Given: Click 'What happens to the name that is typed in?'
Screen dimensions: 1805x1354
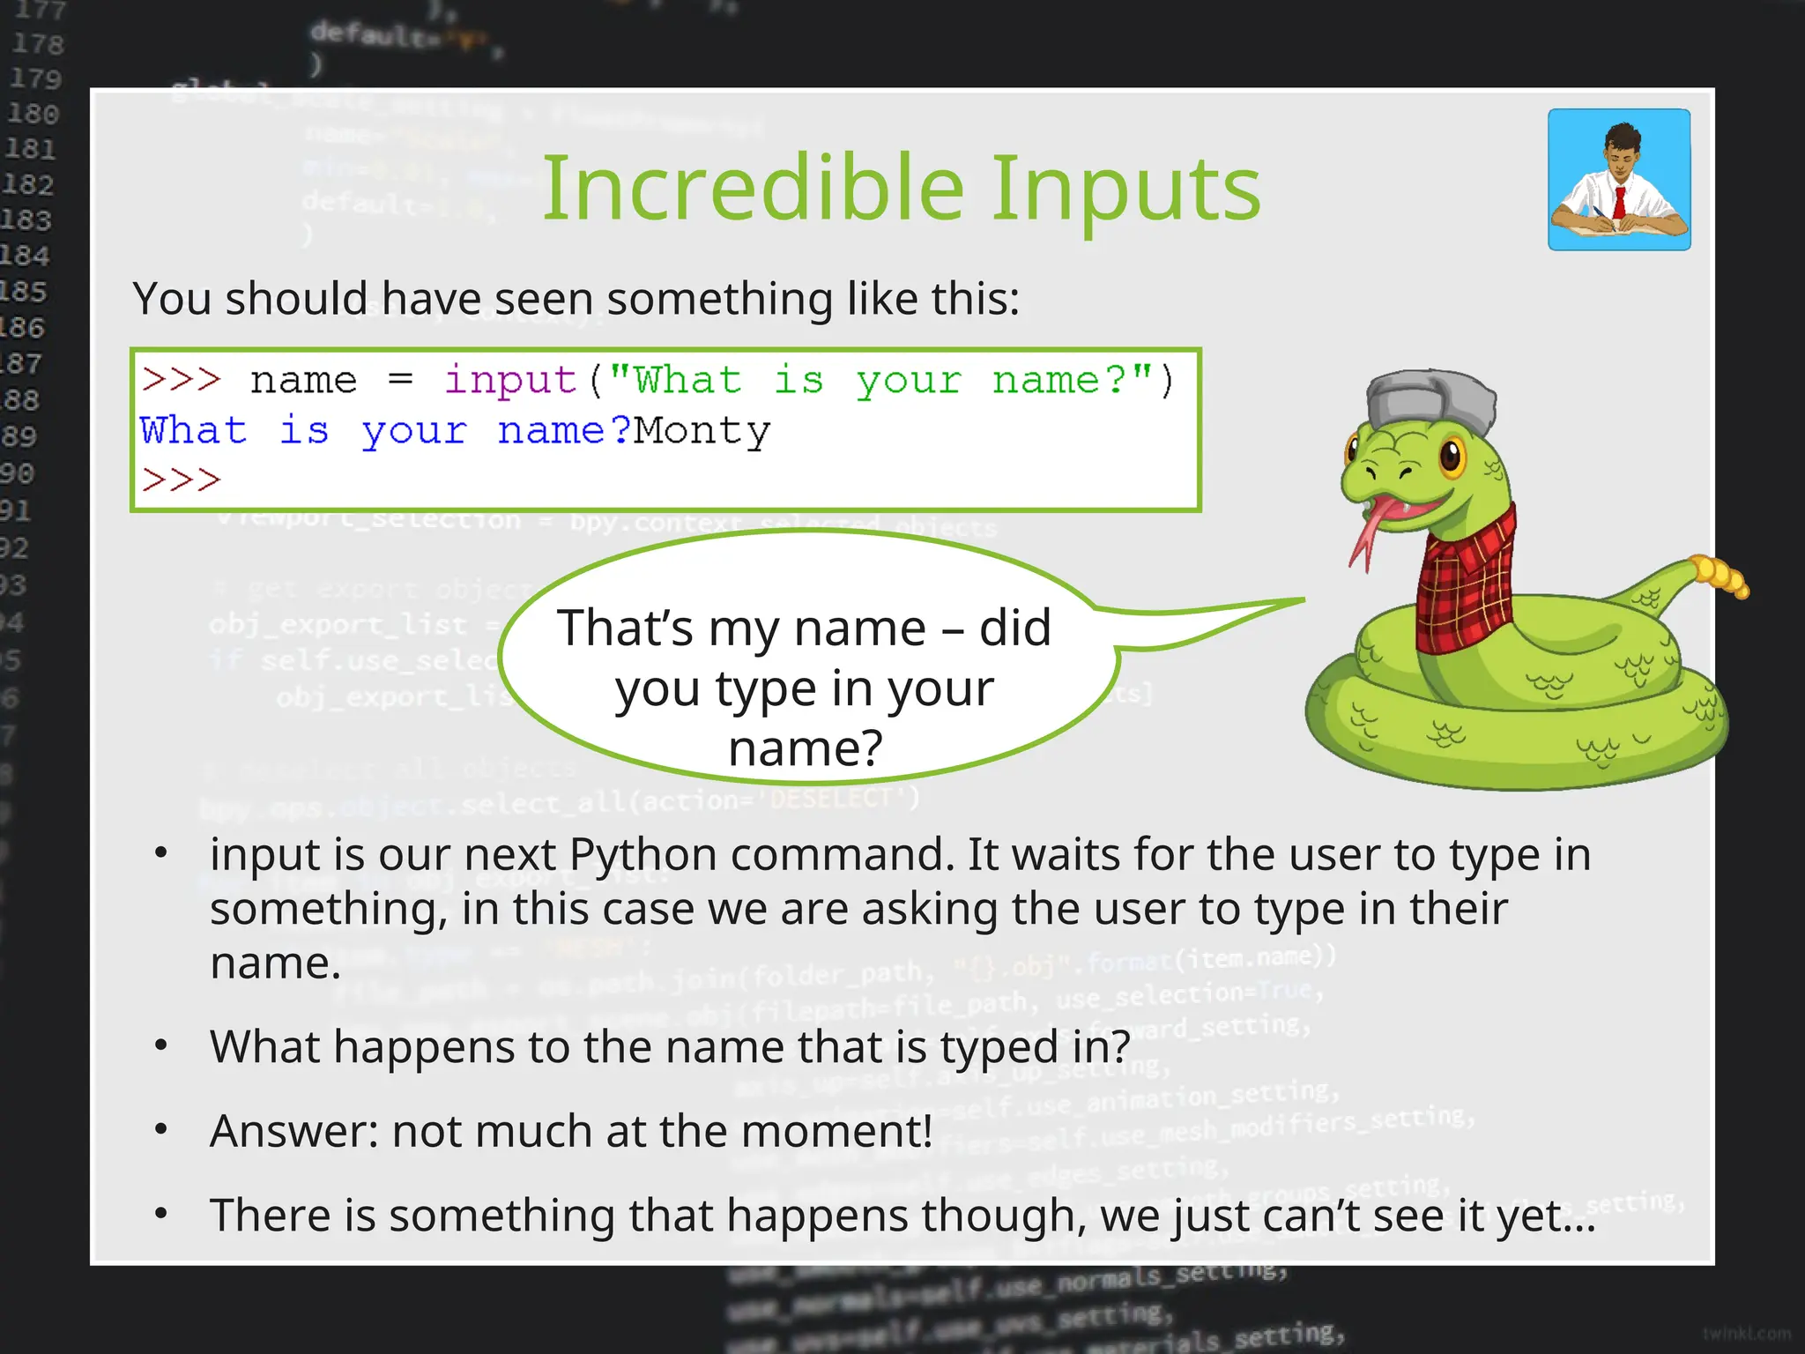Looking at the screenshot, I should point(670,1046).
